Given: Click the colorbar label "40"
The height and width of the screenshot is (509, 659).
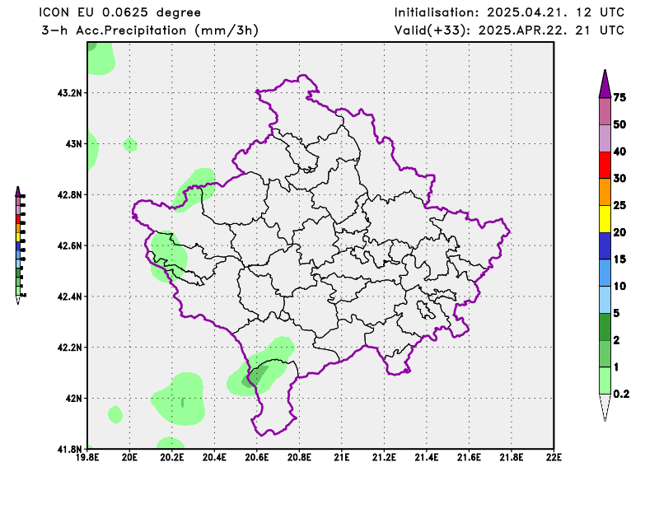Looking at the screenshot, I should 619,152.
